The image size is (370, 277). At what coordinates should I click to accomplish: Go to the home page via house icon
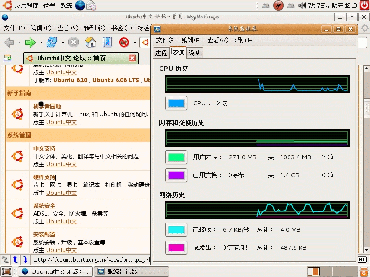(x=90, y=42)
